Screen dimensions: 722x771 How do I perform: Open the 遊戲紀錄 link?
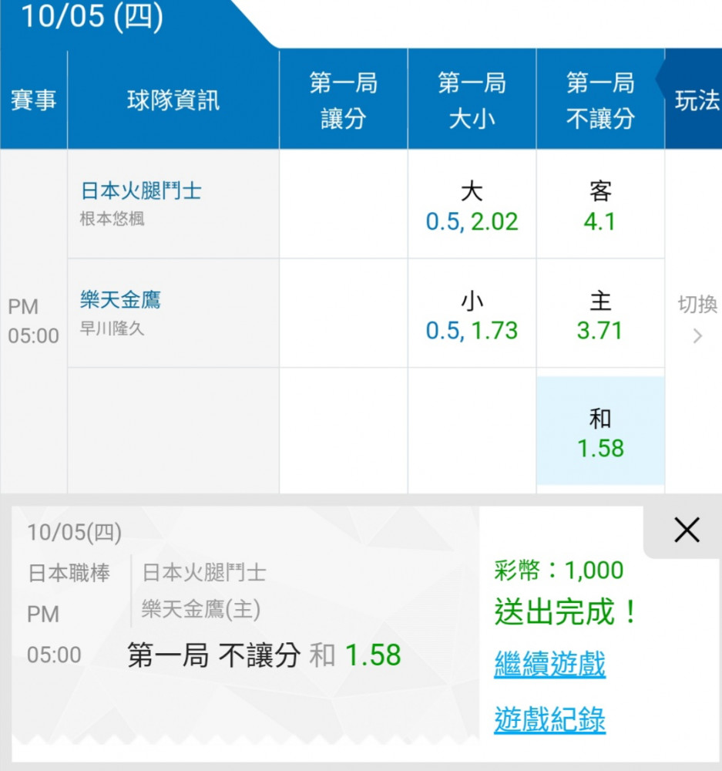[x=549, y=719]
